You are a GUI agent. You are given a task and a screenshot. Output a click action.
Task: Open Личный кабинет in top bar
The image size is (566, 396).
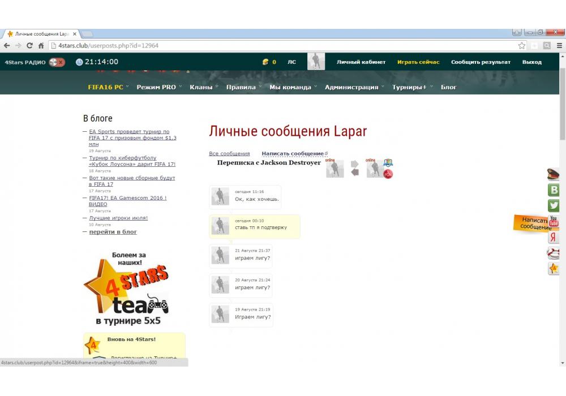[361, 62]
